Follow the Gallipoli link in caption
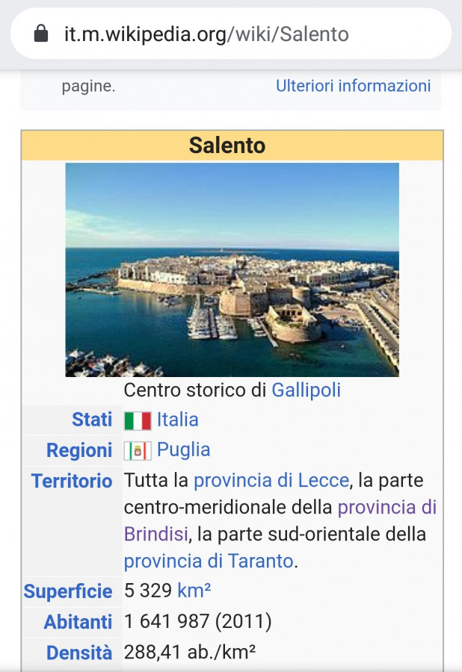The width and height of the screenshot is (462, 672). pos(306,391)
